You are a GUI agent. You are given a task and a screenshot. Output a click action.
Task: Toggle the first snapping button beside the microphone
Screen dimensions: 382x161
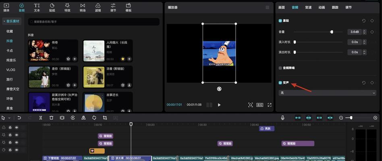click(298, 118)
